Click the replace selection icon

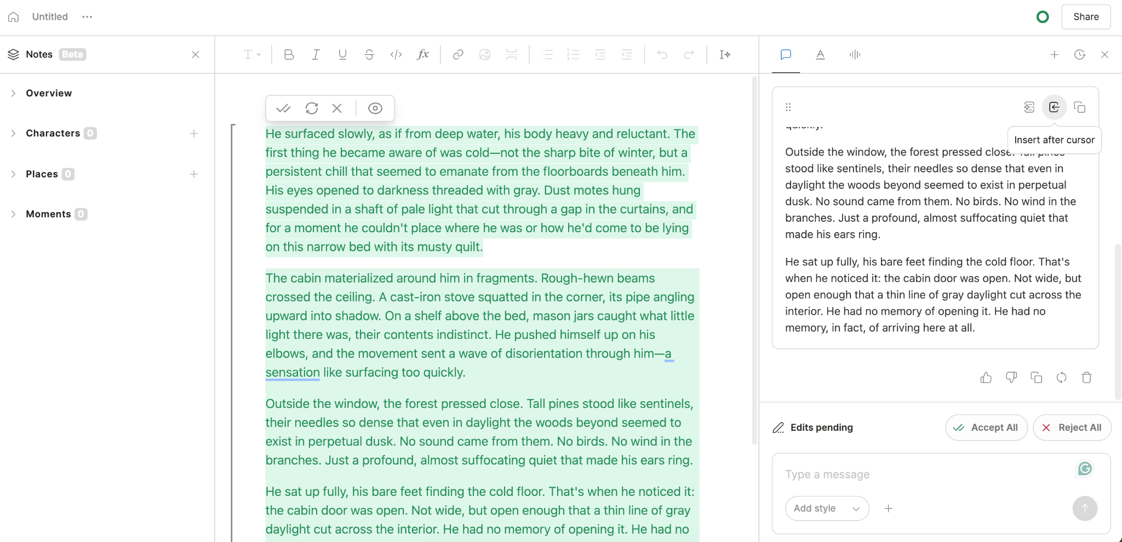[x=1029, y=107]
